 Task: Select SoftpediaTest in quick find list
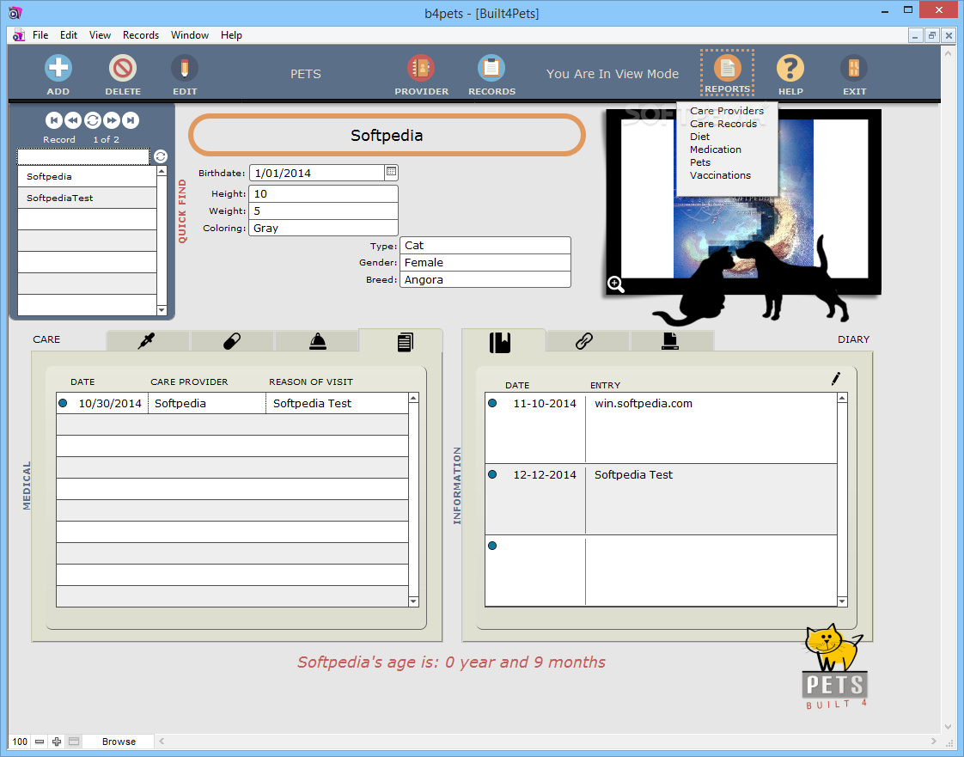[88, 198]
